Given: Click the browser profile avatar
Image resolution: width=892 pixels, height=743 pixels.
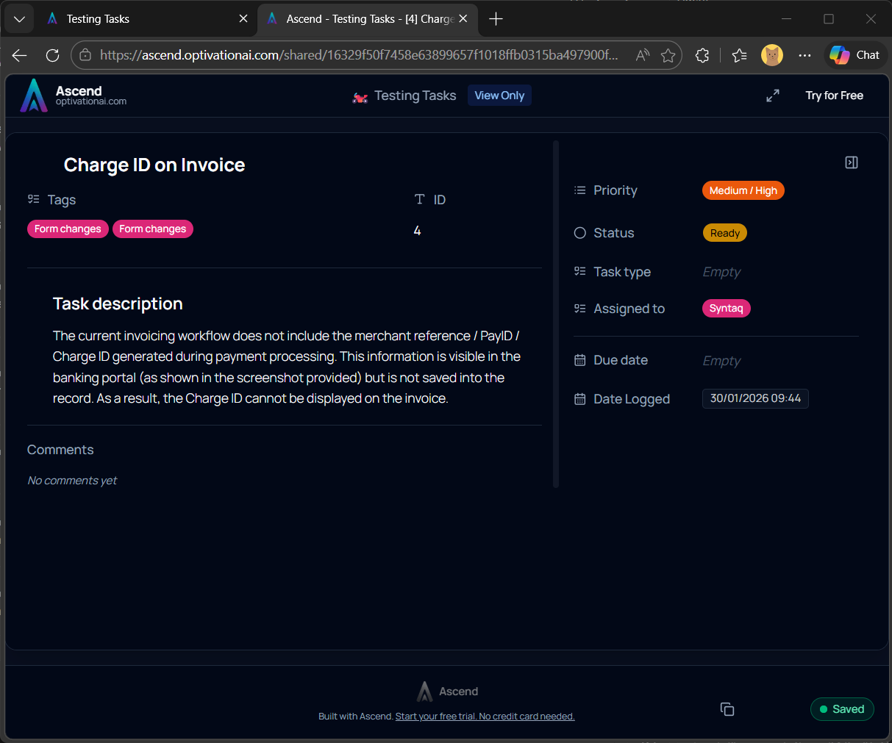Looking at the screenshot, I should tap(771, 55).
